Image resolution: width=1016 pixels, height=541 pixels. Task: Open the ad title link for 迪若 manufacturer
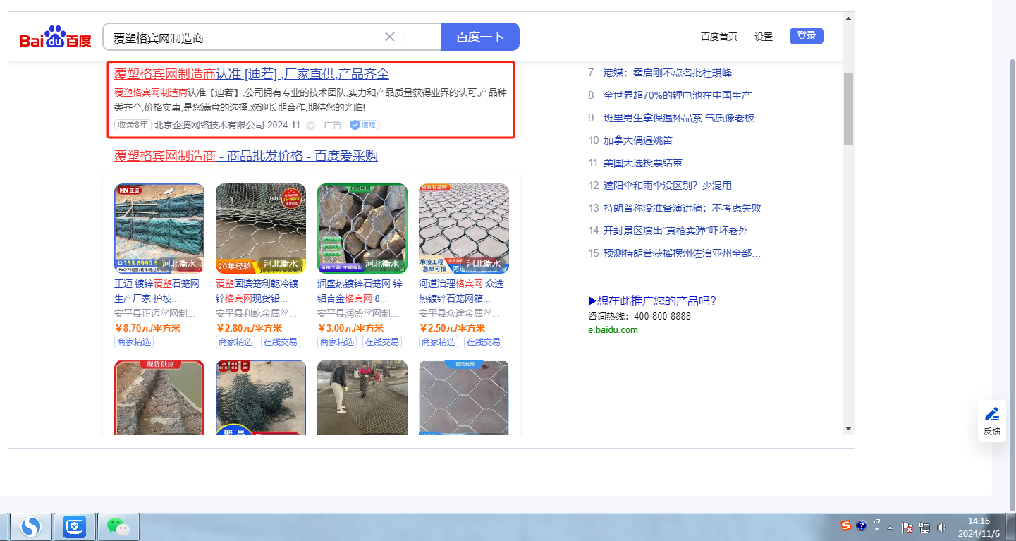252,74
